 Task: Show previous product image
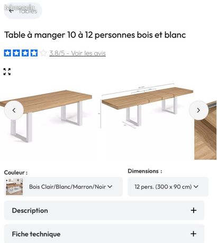tap(14, 110)
